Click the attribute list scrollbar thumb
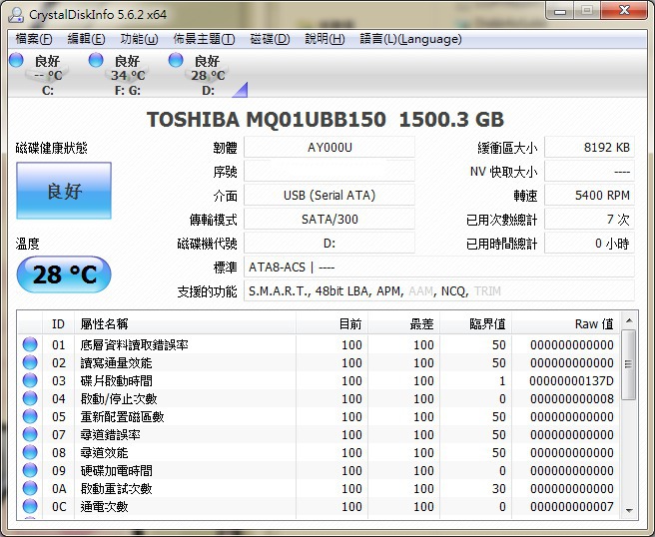The height and width of the screenshot is (537, 655). click(629, 365)
